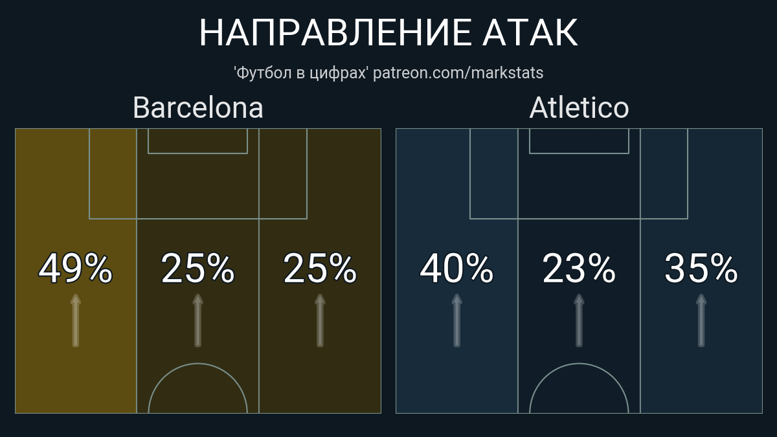Click the arrow under Barcelona's 49%

coord(76,320)
